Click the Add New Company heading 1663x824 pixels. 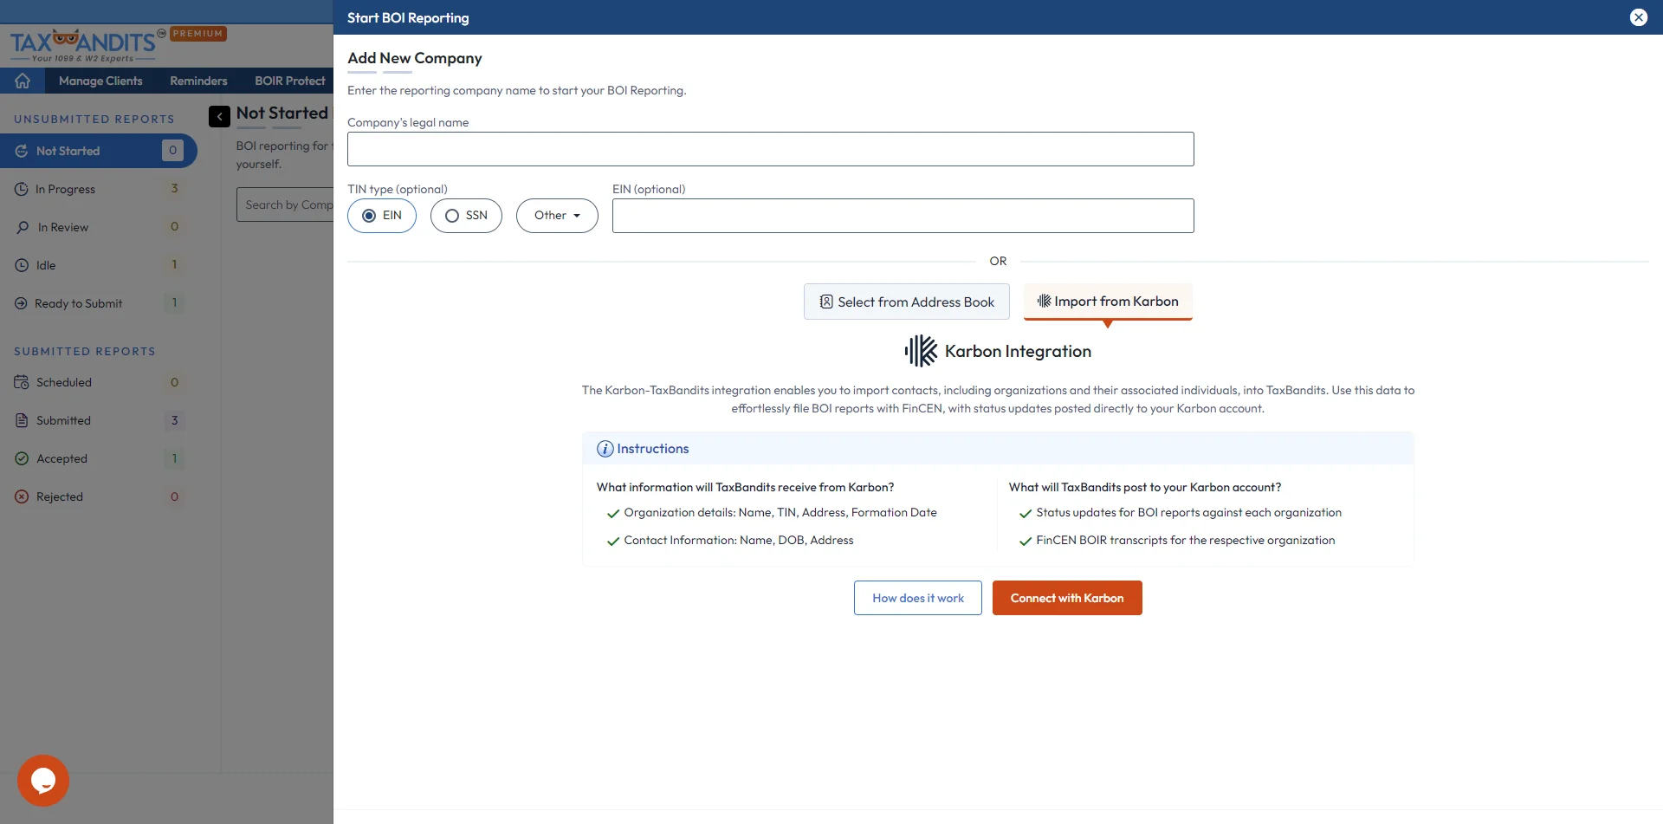pos(414,58)
